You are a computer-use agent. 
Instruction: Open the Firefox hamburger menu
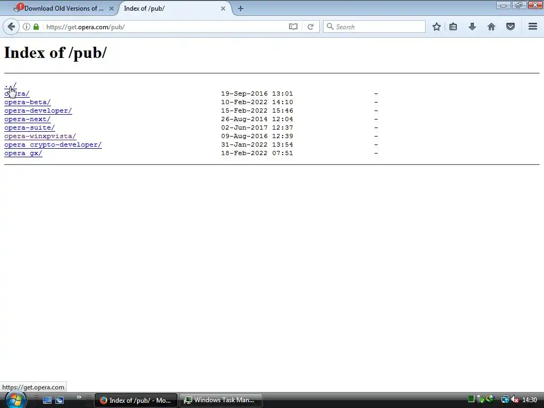point(533,27)
